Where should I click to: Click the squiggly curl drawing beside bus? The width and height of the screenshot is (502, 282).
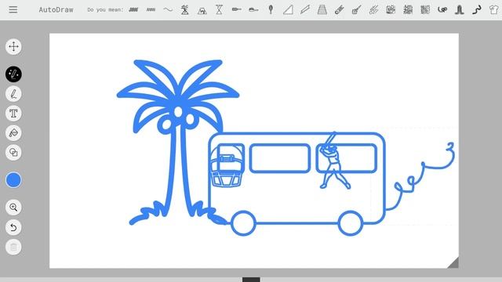pyautogui.click(x=421, y=175)
